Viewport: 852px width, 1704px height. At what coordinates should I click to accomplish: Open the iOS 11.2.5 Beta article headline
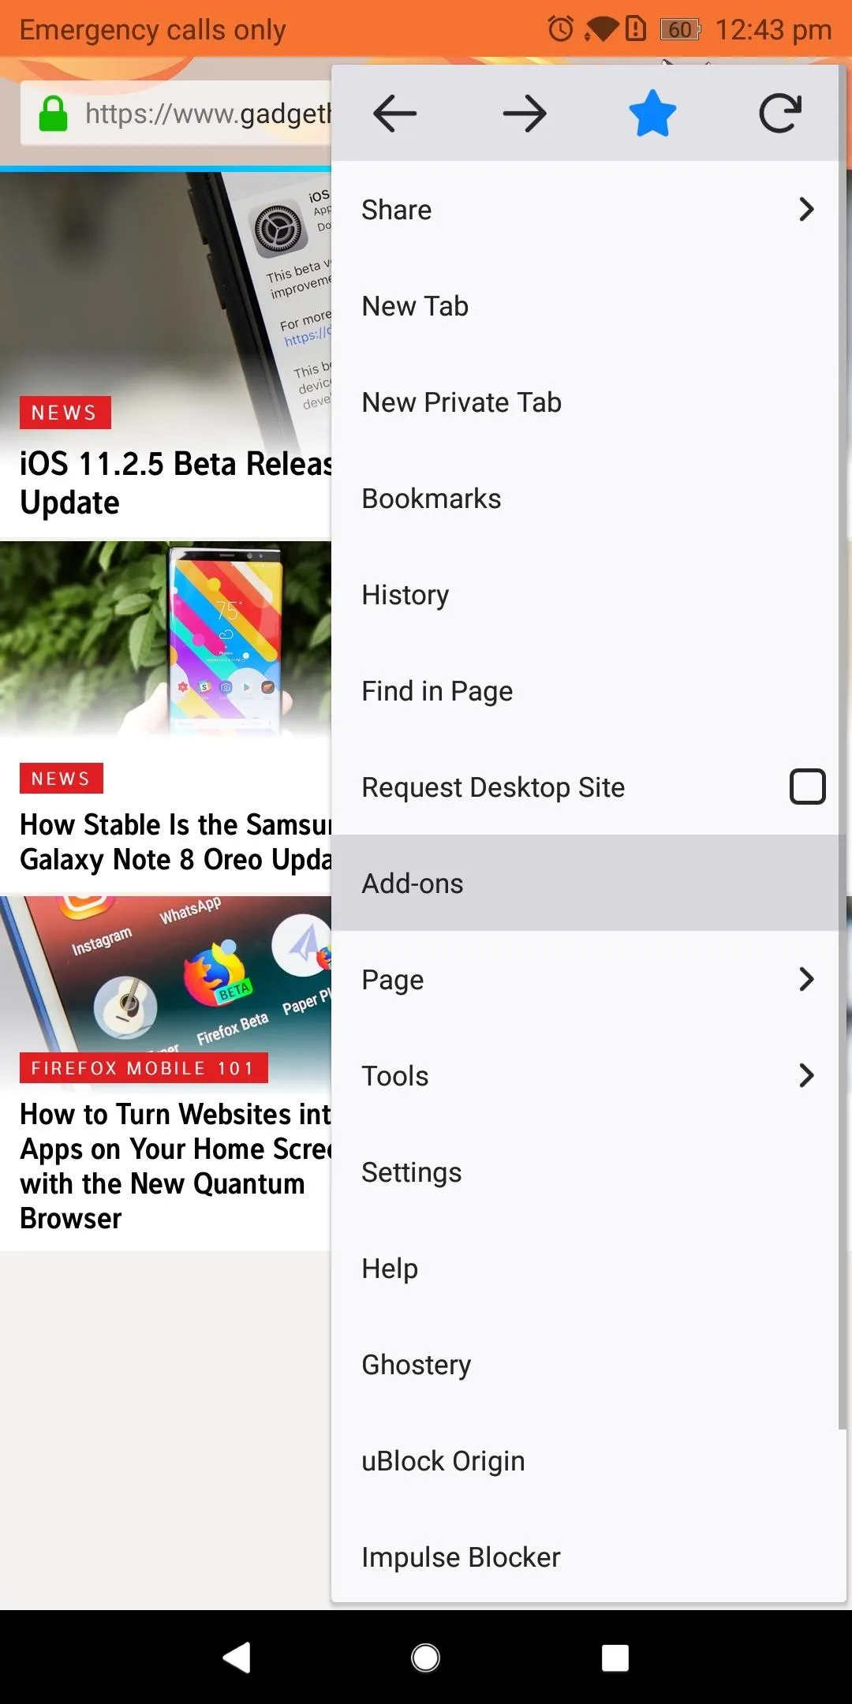coord(175,483)
